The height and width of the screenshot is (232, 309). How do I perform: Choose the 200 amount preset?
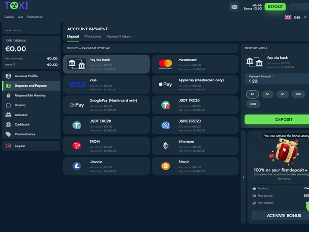coord(253,104)
